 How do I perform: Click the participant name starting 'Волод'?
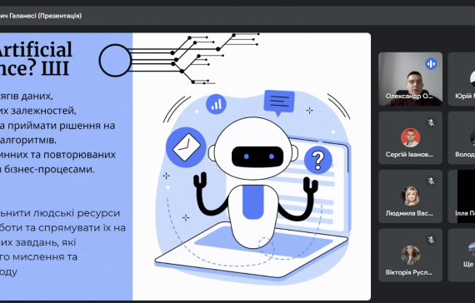point(465,154)
